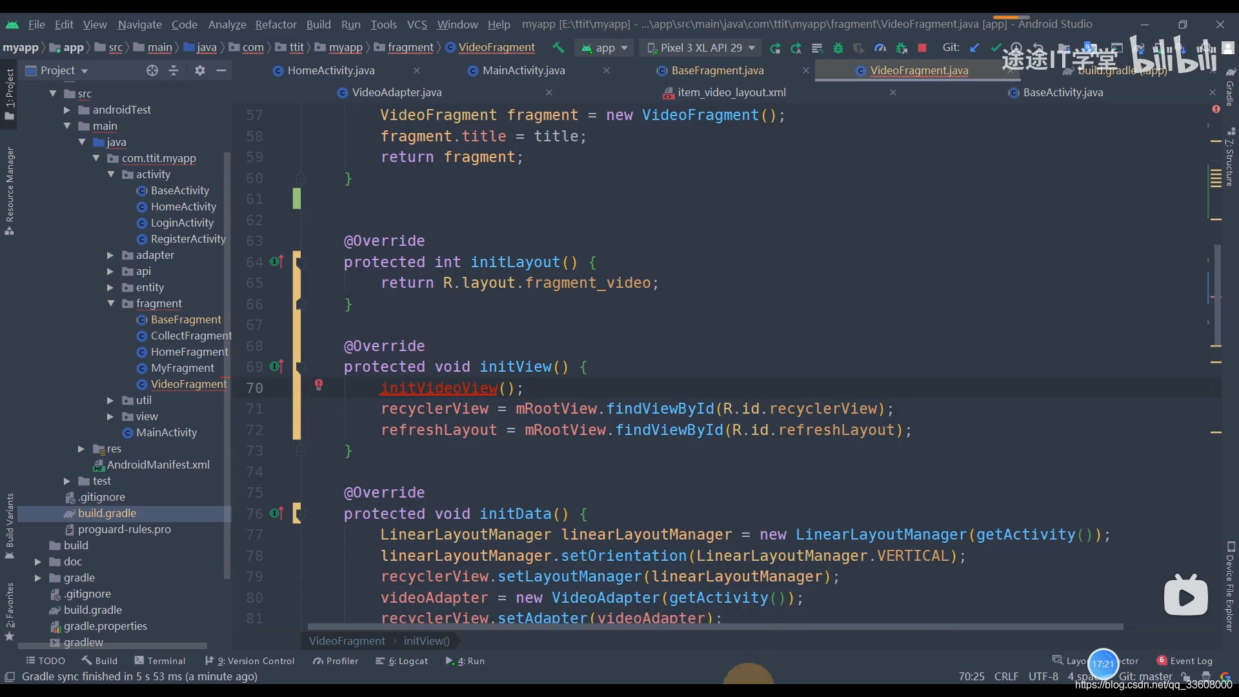The image size is (1239, 697).
Task: Click Git Update Project blue arrow
Action: tap(975, 48)
